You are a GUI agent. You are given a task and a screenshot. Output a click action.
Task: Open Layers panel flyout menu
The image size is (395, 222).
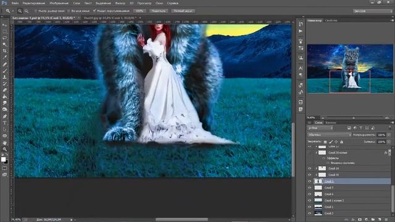point(392,123)
